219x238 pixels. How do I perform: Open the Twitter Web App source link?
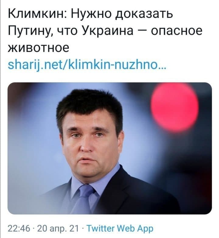120,229
